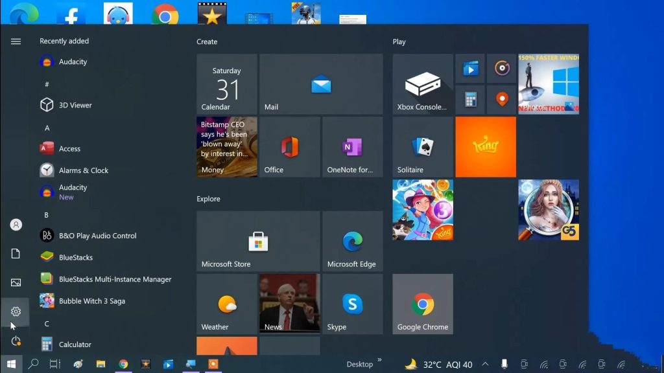Image resolution: width=664 pixels, height=373 pixels.
Task: Expand the Start menu hamburger
Action: coord(16,41)
